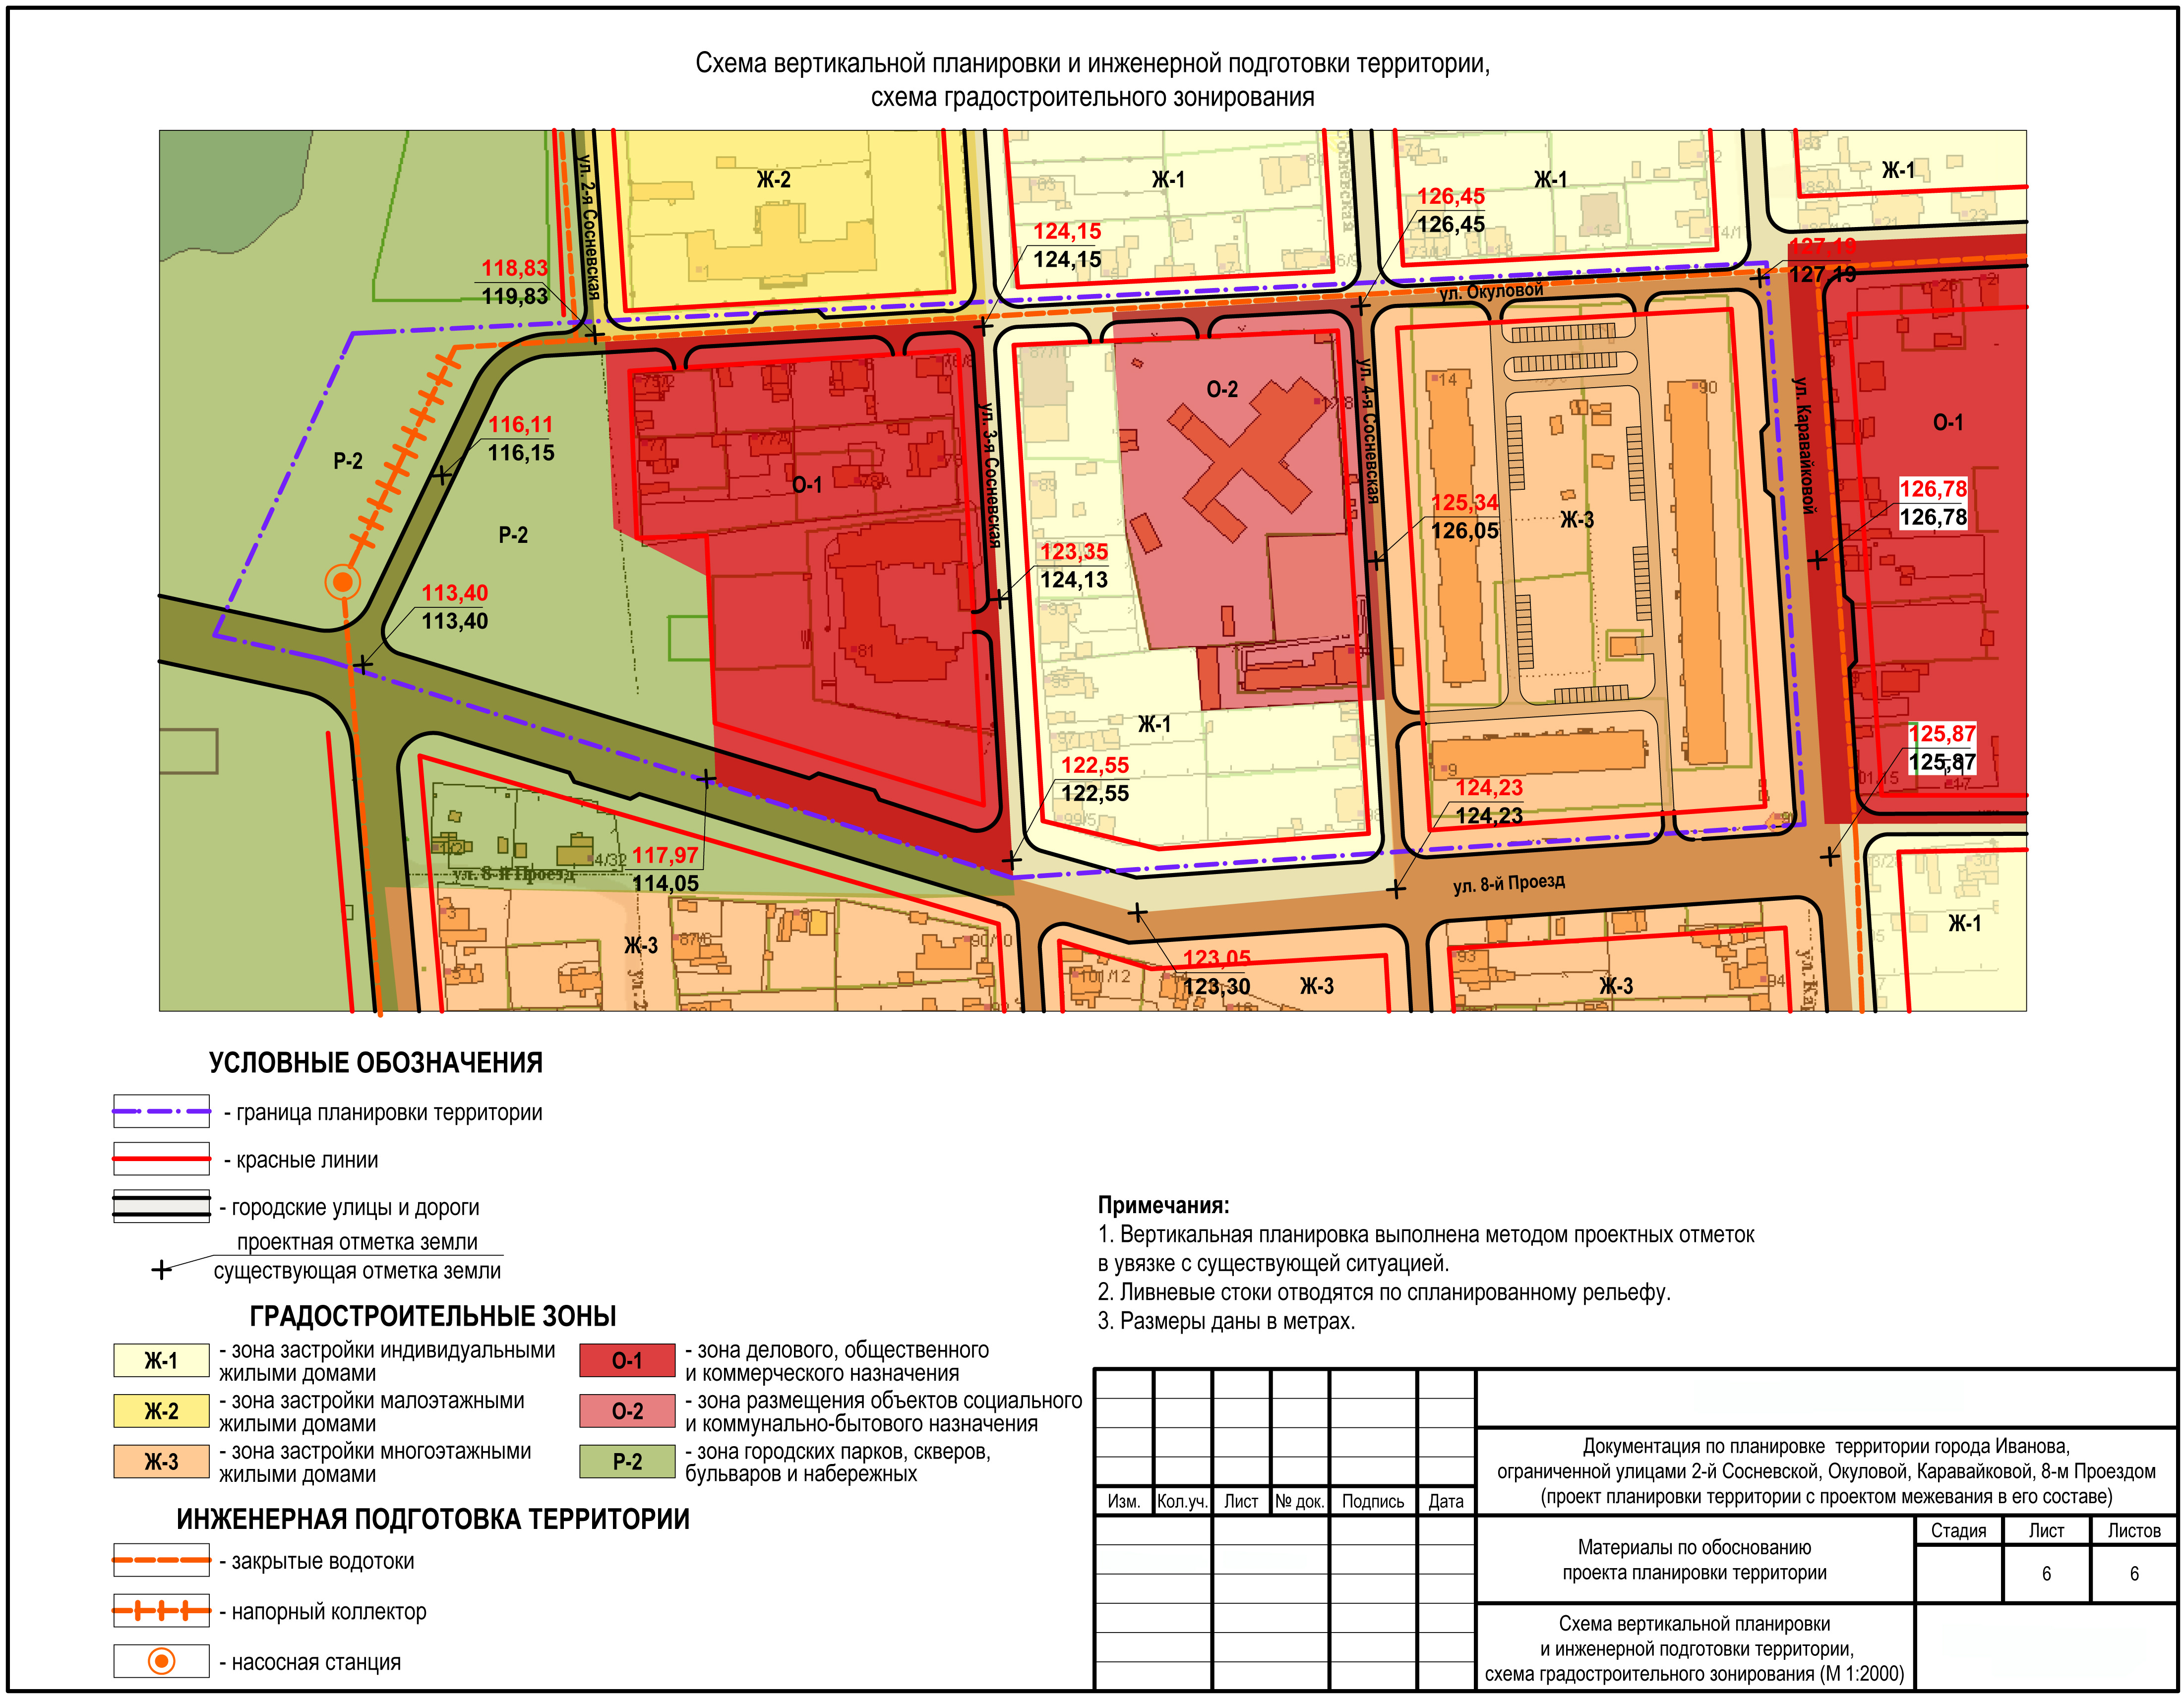This screenshot has height=1699, width=2184.
Task: Click the Ж-2 zone legend swatch
Action: (161, 1411)
